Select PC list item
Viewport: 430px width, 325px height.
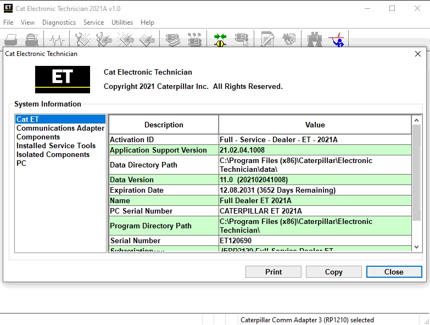(60, 163)
